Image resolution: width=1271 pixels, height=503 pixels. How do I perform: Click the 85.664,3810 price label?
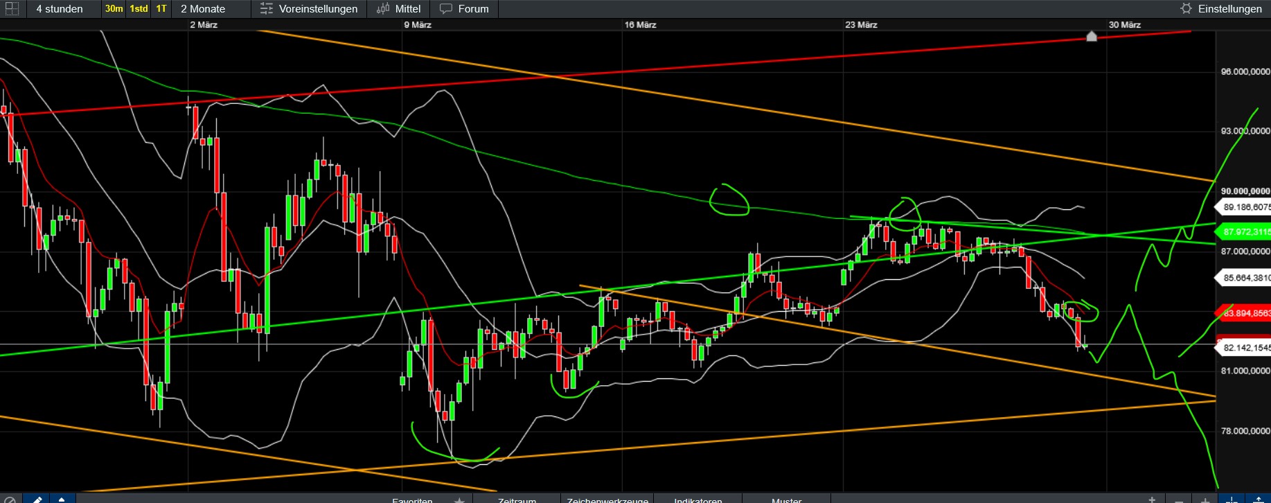click(1245, 279)
